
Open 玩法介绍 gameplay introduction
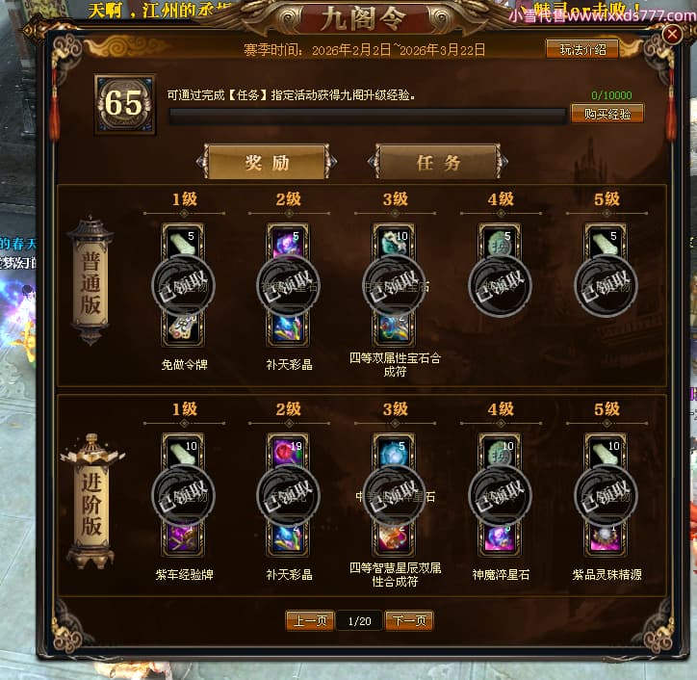click(582, 49)
